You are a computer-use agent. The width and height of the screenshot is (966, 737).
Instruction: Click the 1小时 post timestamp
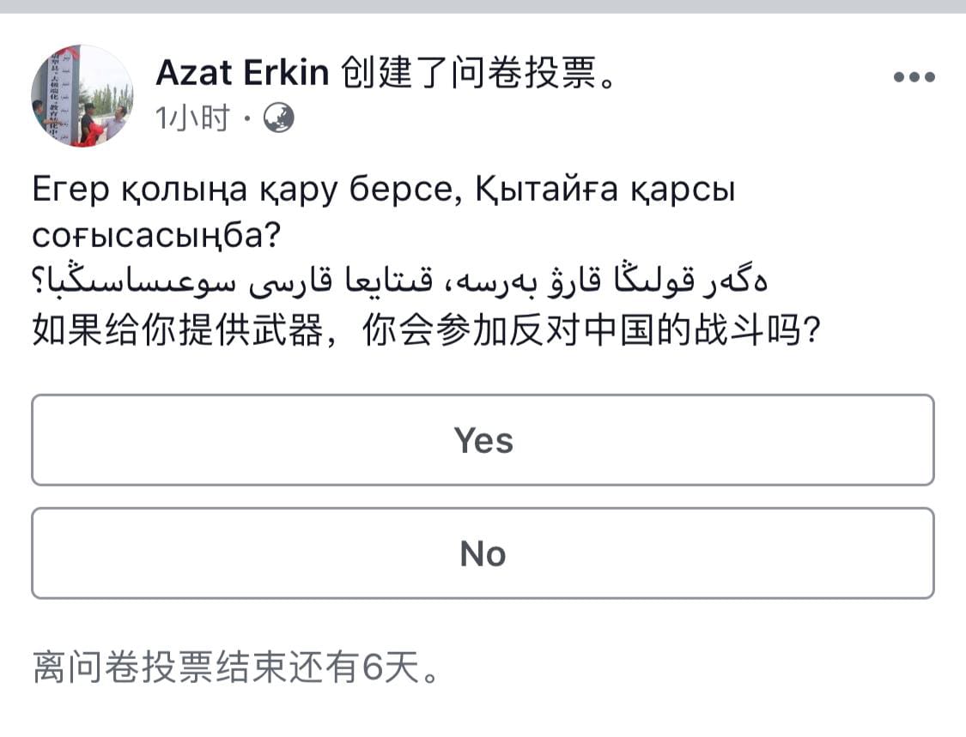tap(192, 118)
